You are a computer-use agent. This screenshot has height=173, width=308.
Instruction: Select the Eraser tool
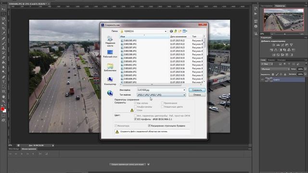pos(3,58)
